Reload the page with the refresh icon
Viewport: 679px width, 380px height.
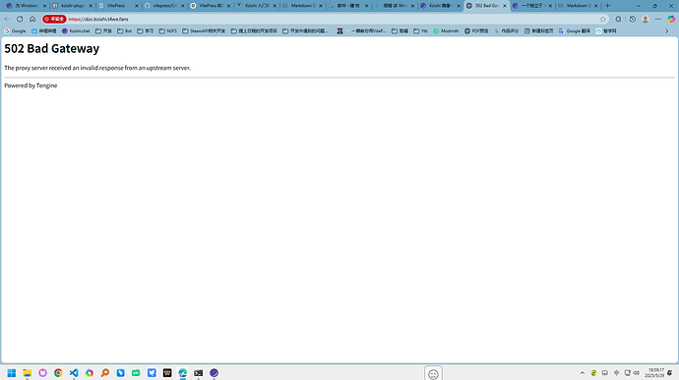(20, 19)
